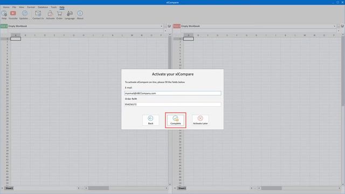Click the Activate padlock icon
Image resolution: width=345 pixels, height=194 pixels.
pyautogui.click(x=50, y=15)
